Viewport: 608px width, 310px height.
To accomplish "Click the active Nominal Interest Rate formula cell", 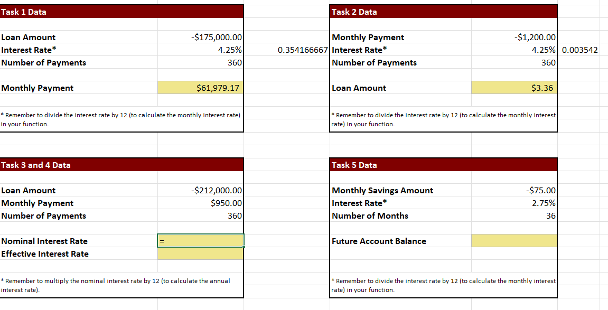I will click(200, 240).
